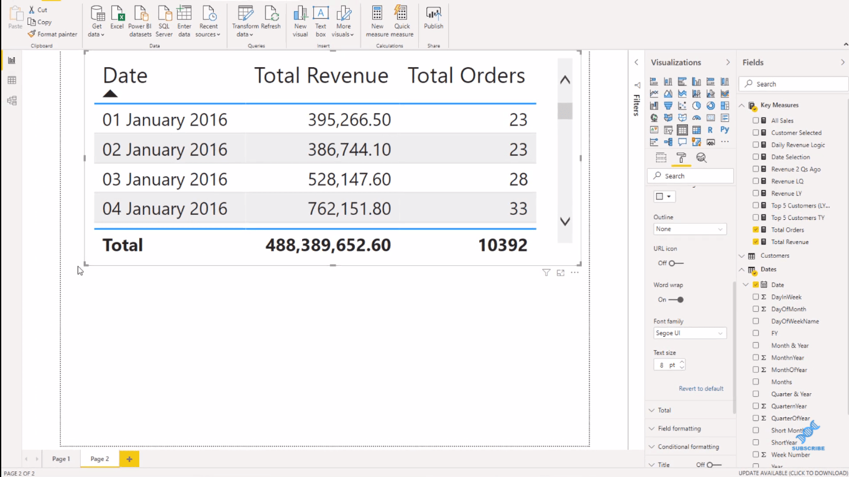Click the Fields pane search box

pos(793,84)
